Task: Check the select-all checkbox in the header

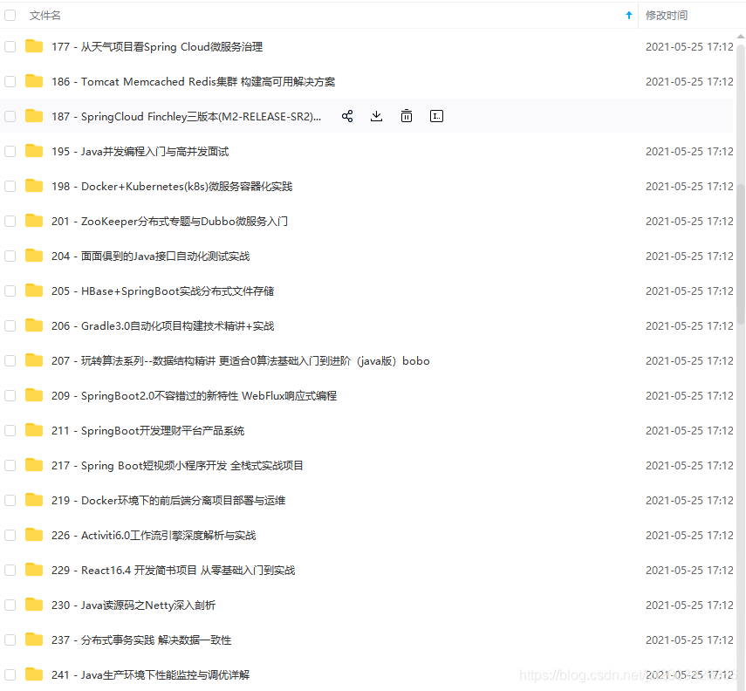Action: (10, 15)
